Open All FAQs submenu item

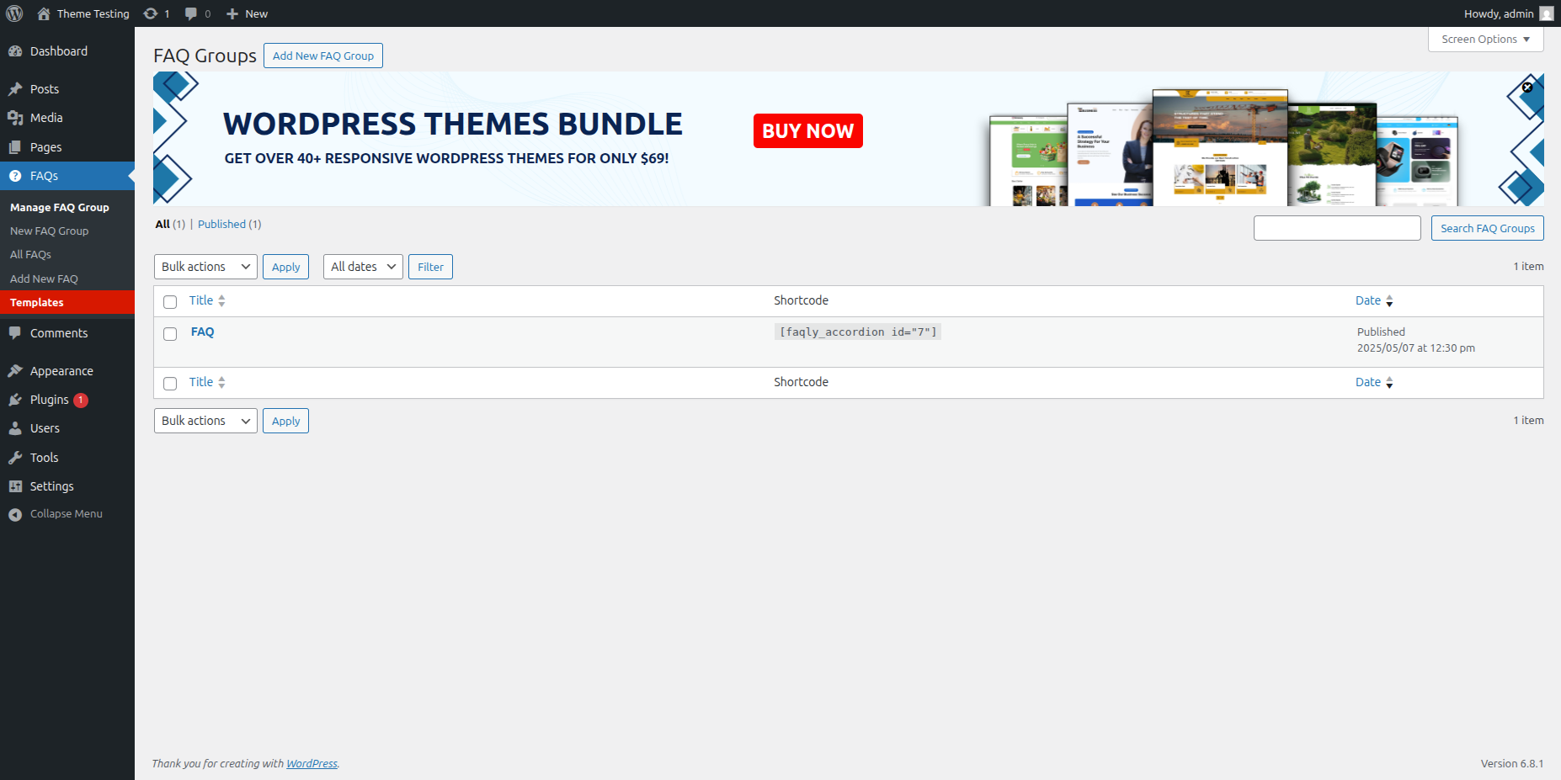[67, 254]
